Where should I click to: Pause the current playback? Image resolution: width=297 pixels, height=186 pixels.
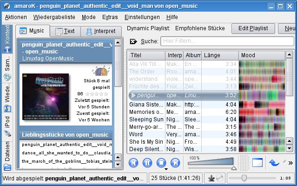click(x=147, y=163)
